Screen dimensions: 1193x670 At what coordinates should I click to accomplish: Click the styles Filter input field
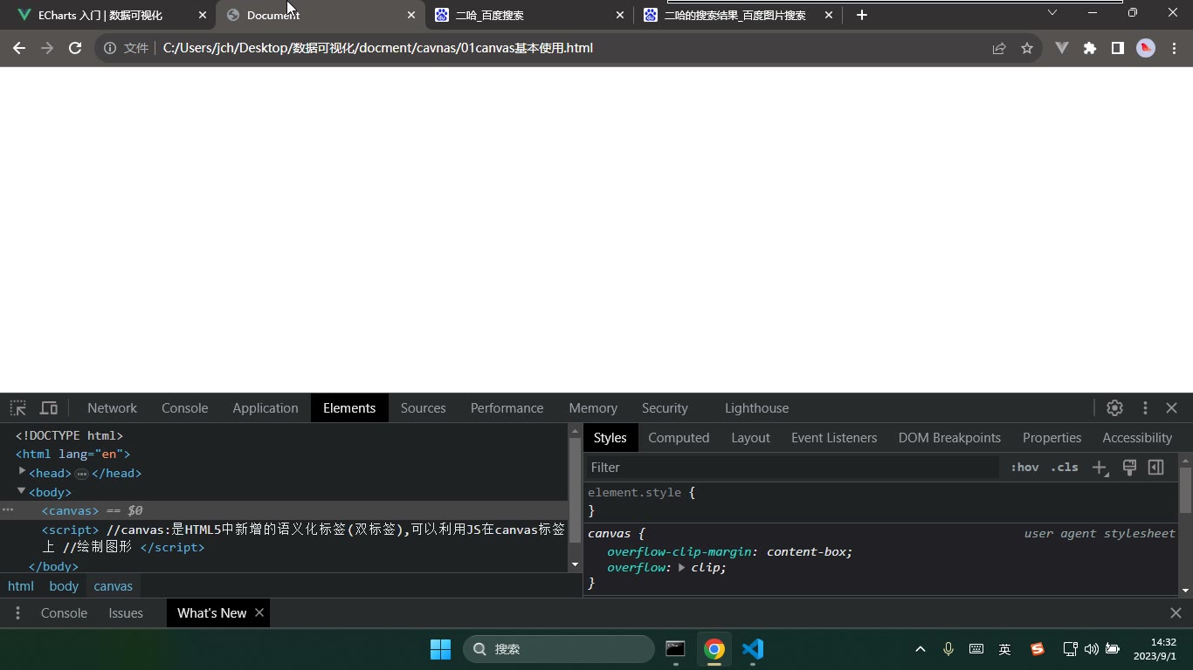point(791,467)
